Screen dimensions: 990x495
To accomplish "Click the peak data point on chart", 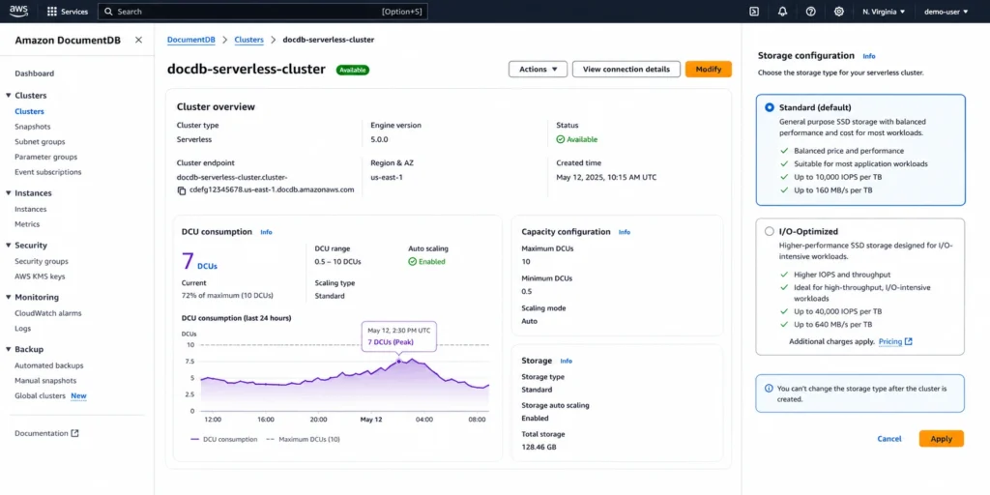I will [x=399, y=362].
